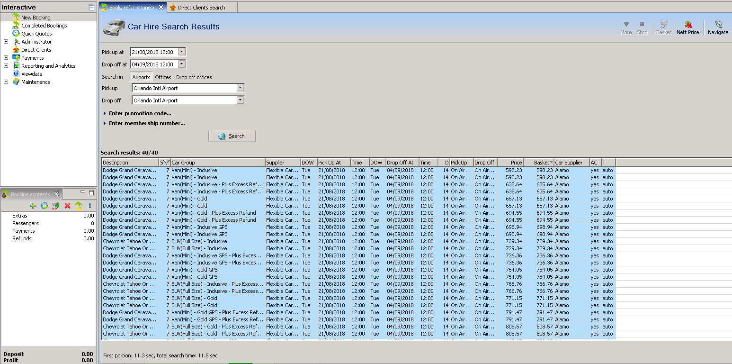Viewport: 732px width, 364px height.
Task: Open the Drop off airport dropdown
Action: (x=240, y=100)
